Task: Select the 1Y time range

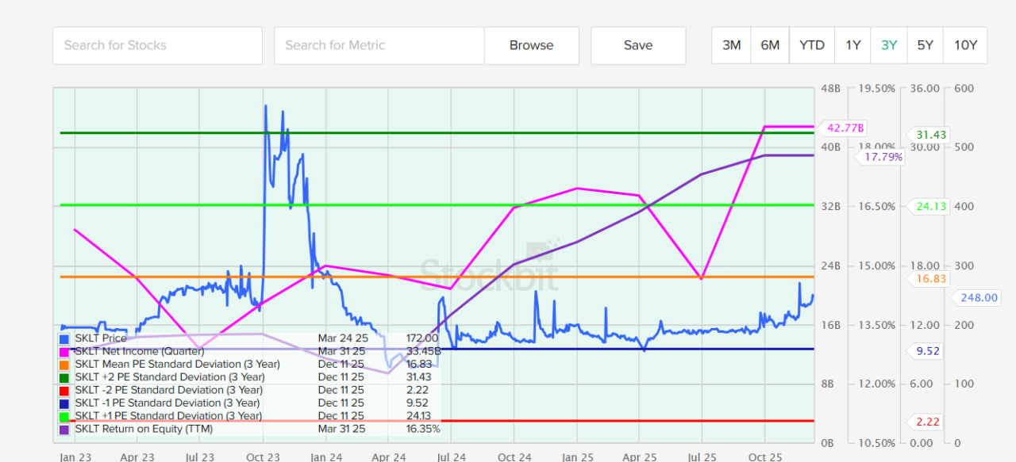Action: 852,45
